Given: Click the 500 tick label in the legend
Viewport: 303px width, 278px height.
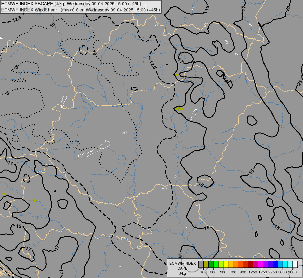Looking at the screenshot, I should tap(223, 272).
